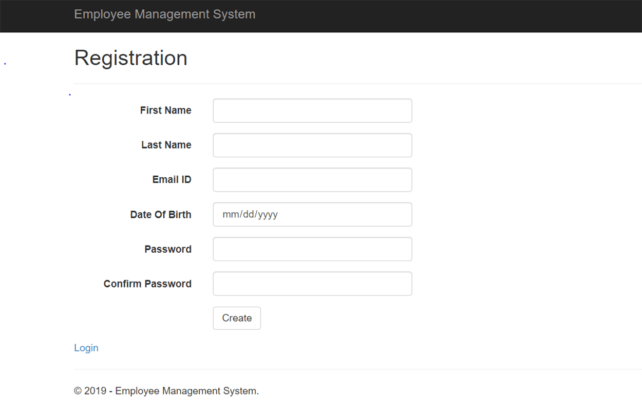Click the Password input field
The image size is (642, 411).
click(312, 249)
